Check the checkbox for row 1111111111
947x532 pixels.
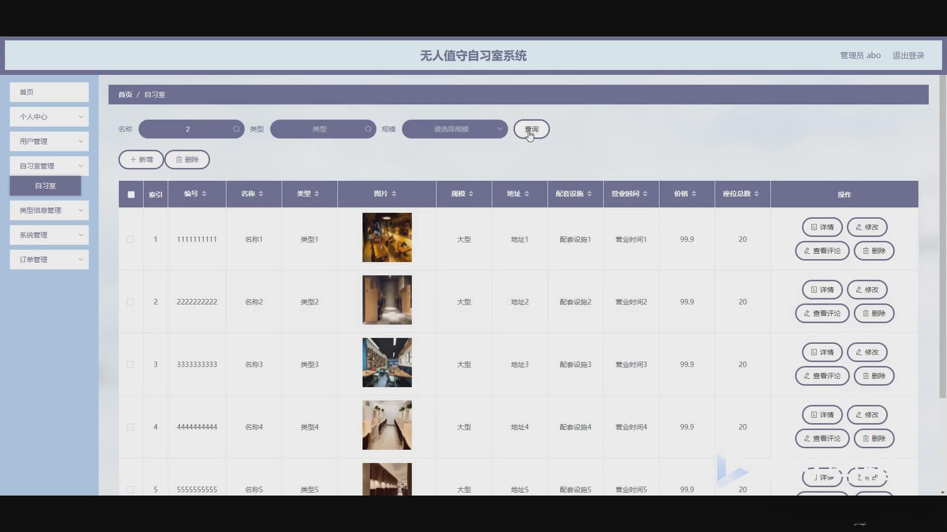[130, 239]
